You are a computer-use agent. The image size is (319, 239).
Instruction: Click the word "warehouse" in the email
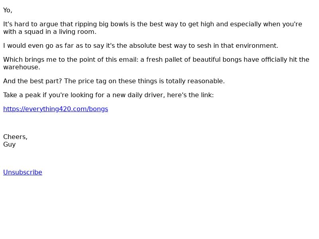[21, 67]
